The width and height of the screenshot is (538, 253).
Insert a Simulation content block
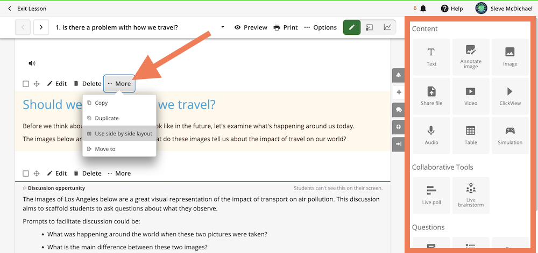510,135
